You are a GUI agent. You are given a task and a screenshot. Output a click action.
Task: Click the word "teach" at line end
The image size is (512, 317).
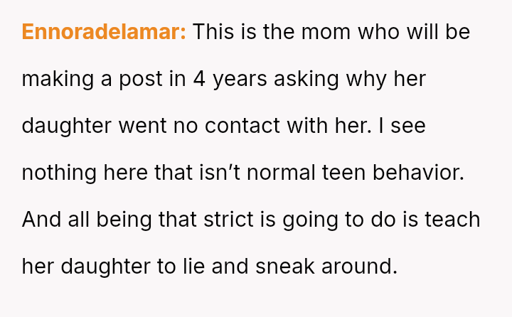(x=449, y=220)
